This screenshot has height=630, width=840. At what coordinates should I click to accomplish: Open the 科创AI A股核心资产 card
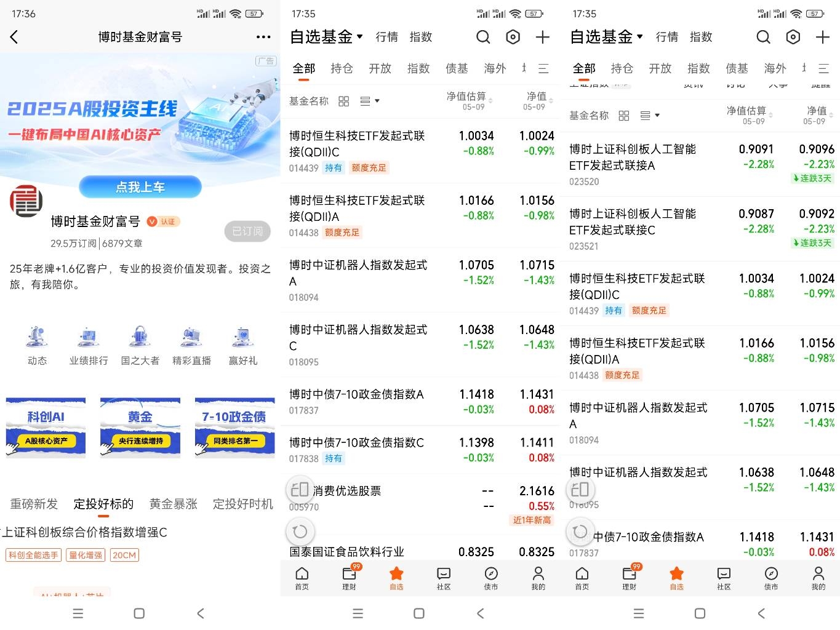[x=46, y=428]
